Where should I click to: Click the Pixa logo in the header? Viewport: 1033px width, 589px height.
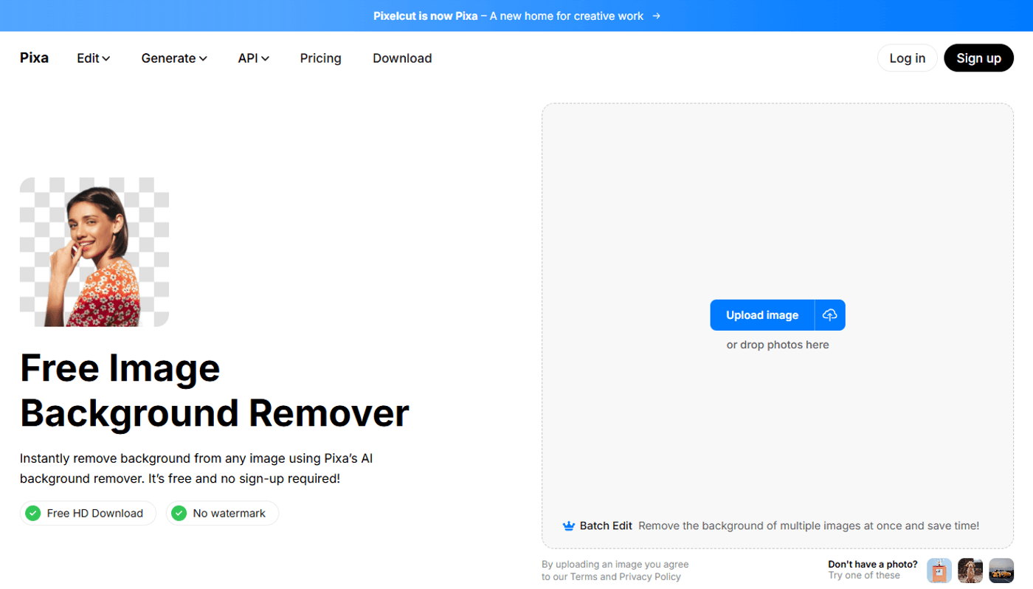[34, 58]
